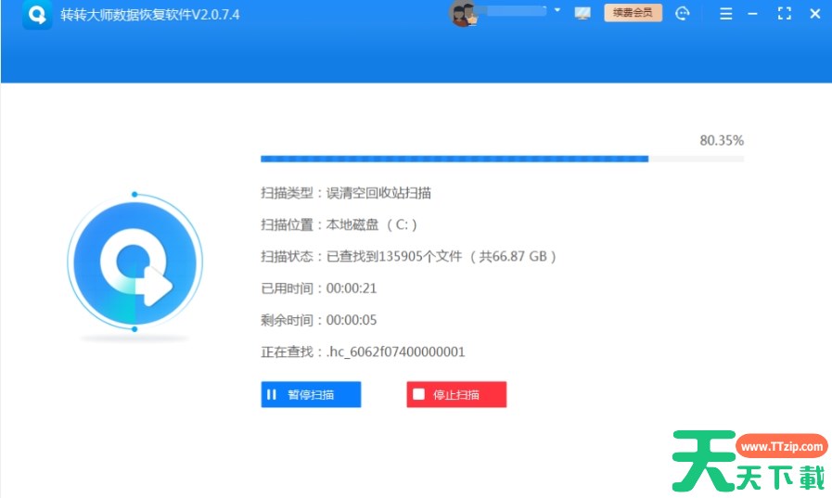Click the large circular recovery logo
Viewport: 832px width, 498px height.
(x=134, y=262)
